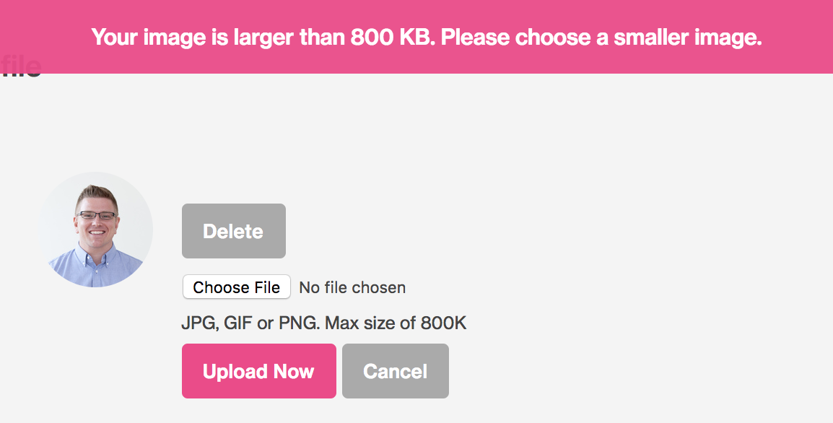Dismiss the changes using the gray Cancel button

click(396, 371)
